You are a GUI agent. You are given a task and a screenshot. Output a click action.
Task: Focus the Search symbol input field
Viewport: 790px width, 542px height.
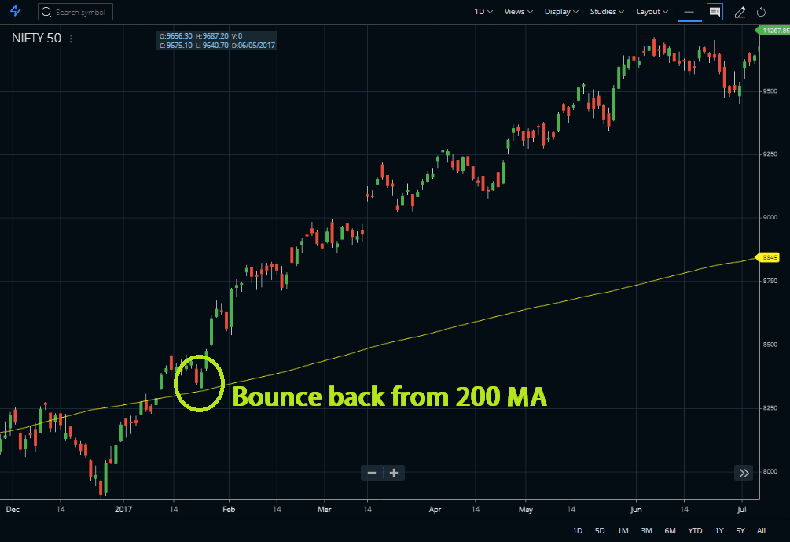tap(75, 12)
